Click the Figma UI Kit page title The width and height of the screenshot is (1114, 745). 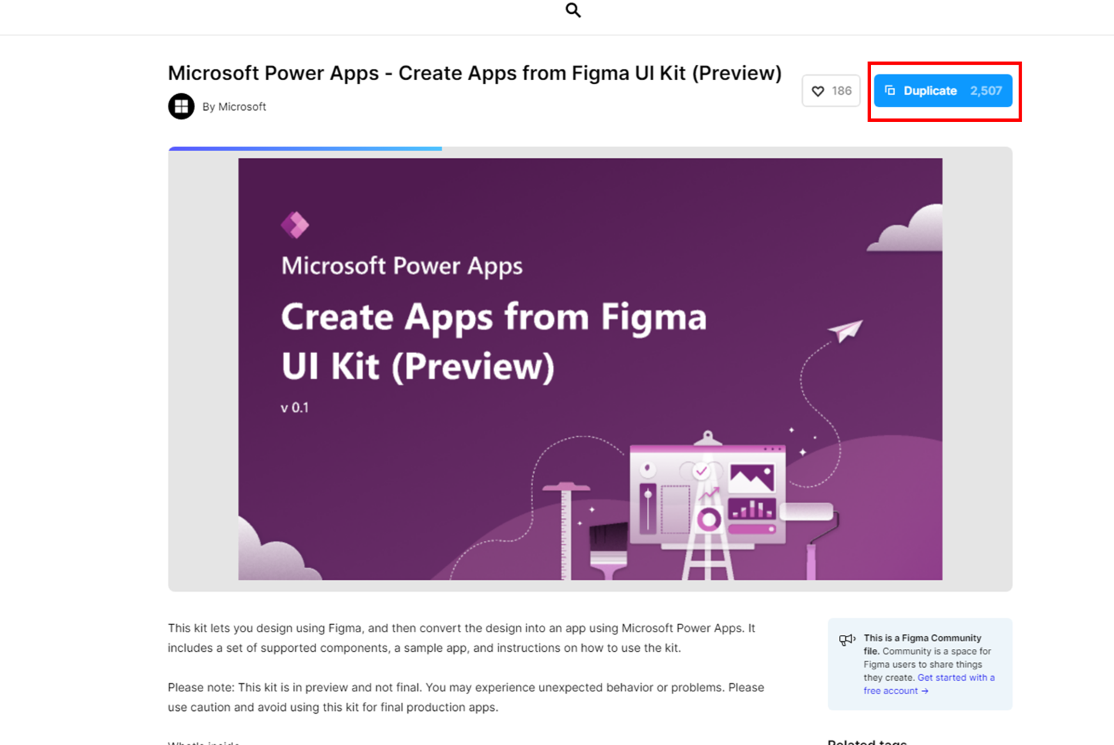475,72
